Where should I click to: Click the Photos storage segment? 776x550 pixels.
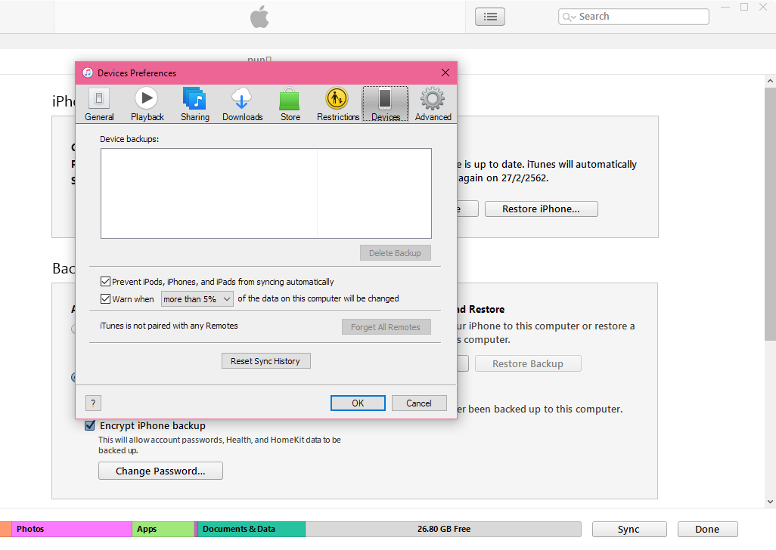click(72, 529)
